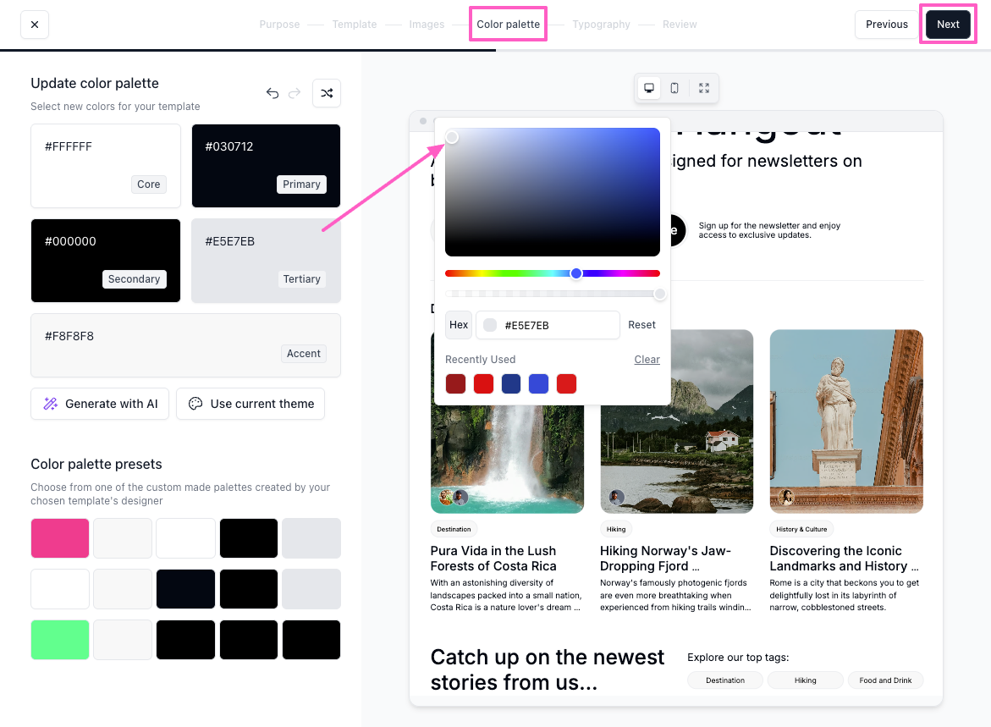Image resolution: width=991 pixels, height=727 pixels.
Task: Open fullscreen preview mode
Action: 704,88
